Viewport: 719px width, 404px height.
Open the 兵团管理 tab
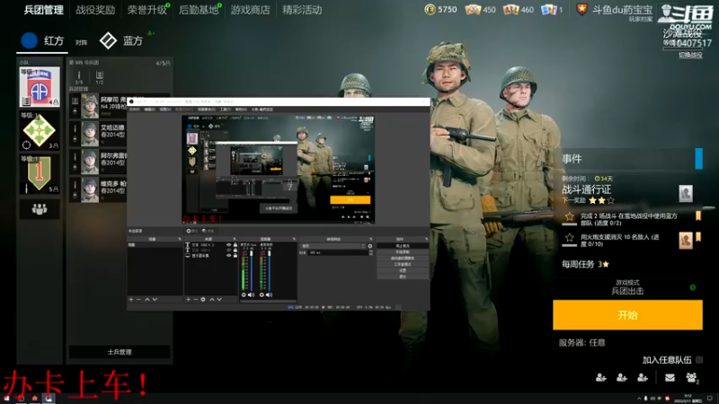click(x=43, y=10)
